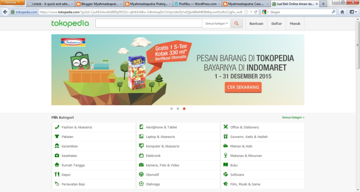Open the Bantuan menu item
The image size is (360, 192).
click(x=256, y=24)
